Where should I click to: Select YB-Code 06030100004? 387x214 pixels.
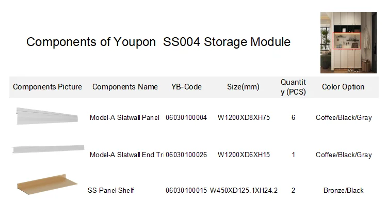[186, 118]
